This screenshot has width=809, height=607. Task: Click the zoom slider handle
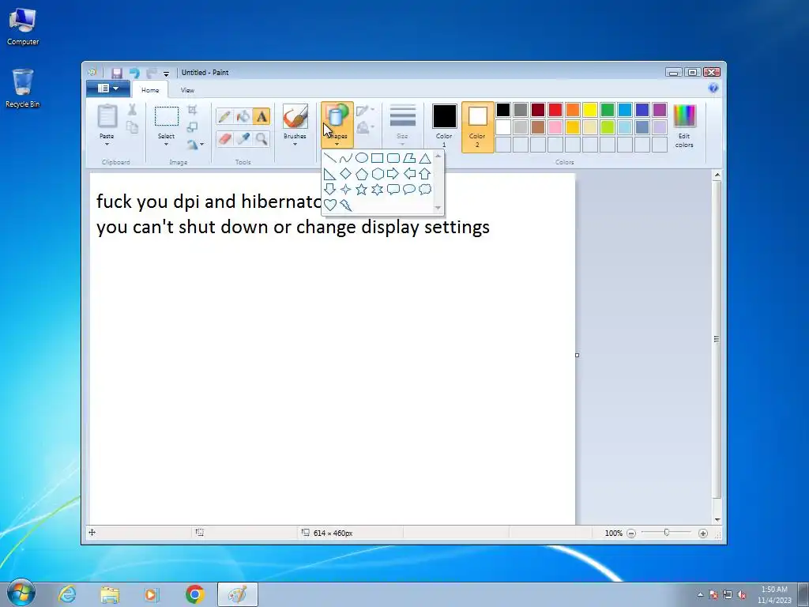tap(667, 533)
